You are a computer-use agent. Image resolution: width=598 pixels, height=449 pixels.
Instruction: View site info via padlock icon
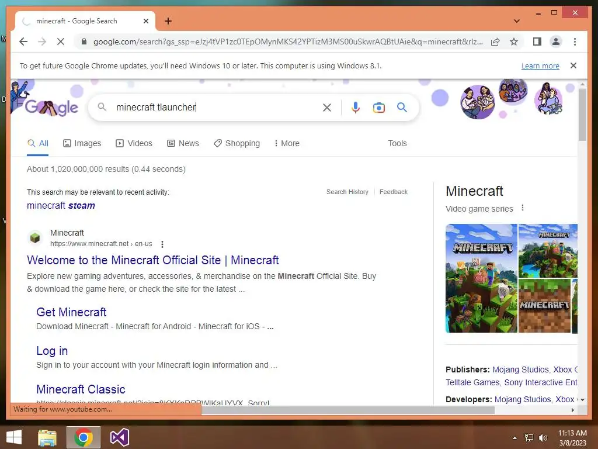click(x=84, y=42)
